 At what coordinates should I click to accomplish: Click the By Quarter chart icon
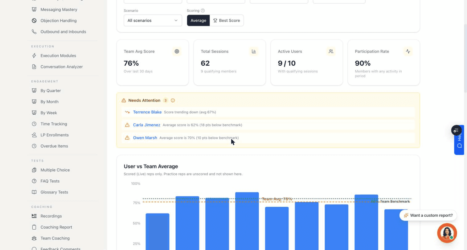click(34, 91)
